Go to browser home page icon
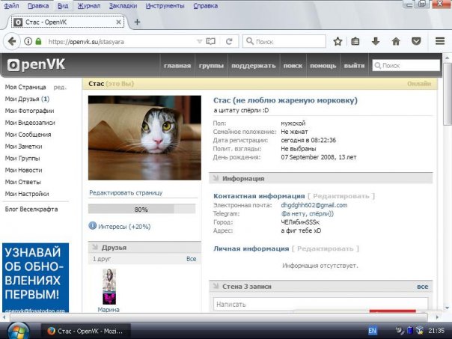Viewport: 452px width, 339px height. [x=395, y=42]
